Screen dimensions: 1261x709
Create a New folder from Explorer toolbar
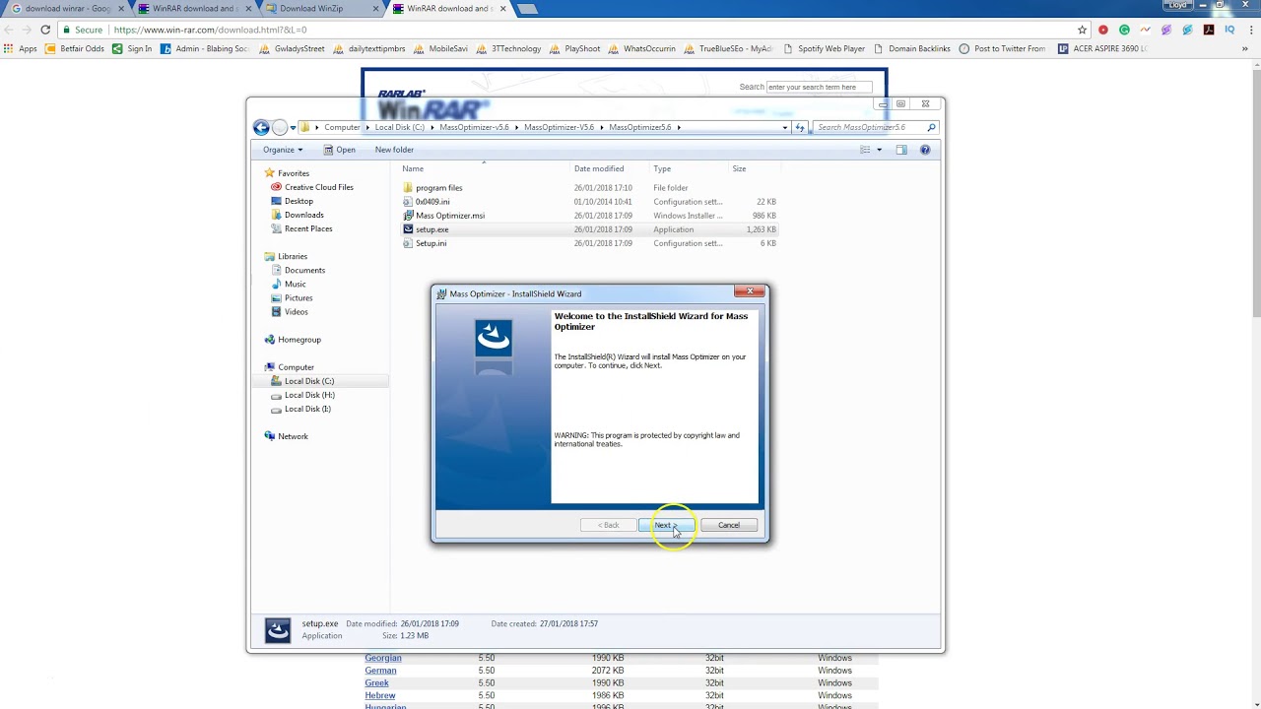click(394, 150)
